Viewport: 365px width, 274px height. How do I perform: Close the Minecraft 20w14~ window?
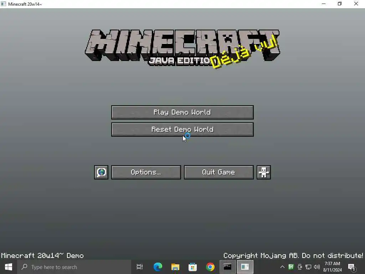click(356, 4)
